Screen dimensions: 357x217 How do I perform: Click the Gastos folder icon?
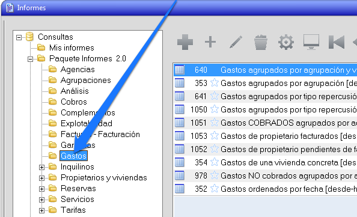(x=53, y=156)
